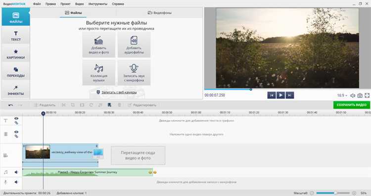Click the 00:01:00 mark on timeline ruler
Image resolution: width=371 pixels, height=196 pixels.
point(196,113)
